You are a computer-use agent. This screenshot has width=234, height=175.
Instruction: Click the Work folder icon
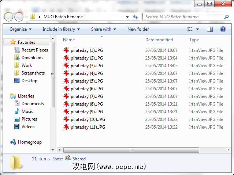pyautogui.click(x=16, y=65)
